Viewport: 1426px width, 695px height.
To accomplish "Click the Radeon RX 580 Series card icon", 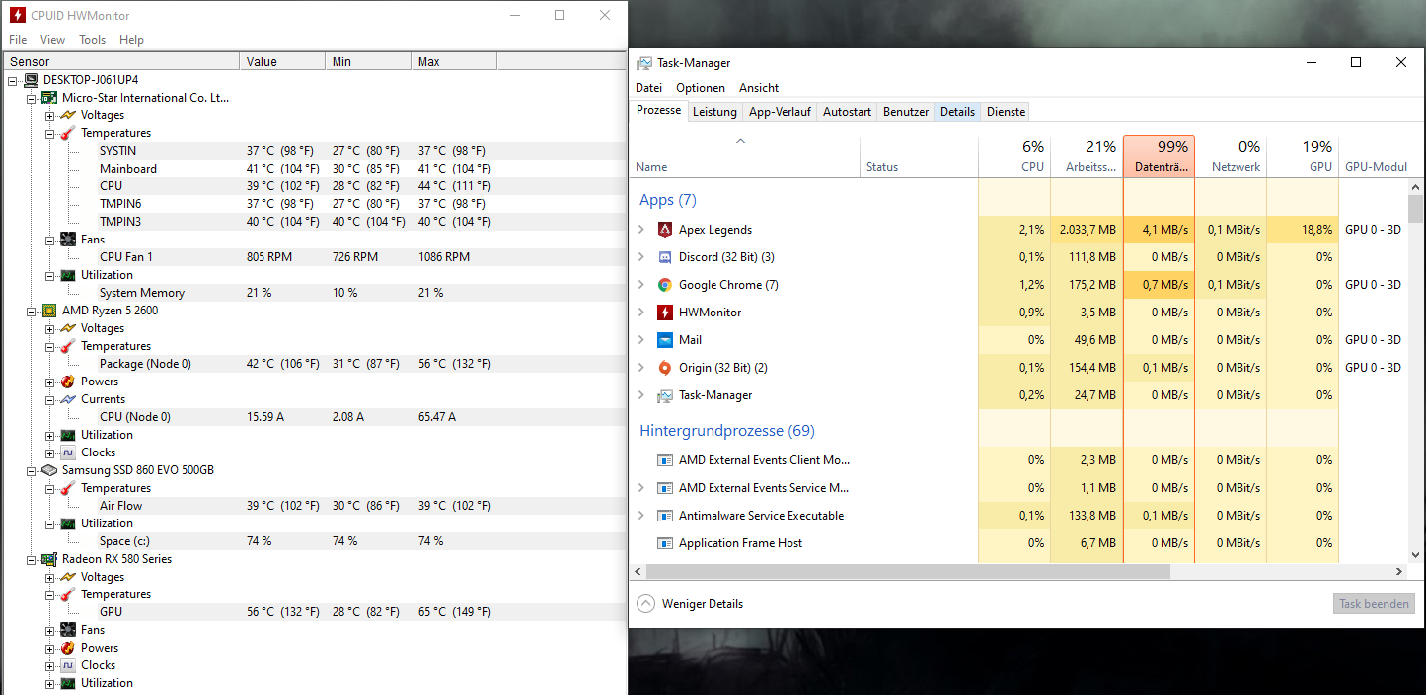I will tap(49, 559).
